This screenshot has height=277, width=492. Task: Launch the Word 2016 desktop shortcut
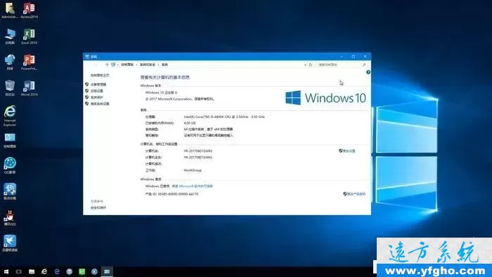tap(30, 88)
